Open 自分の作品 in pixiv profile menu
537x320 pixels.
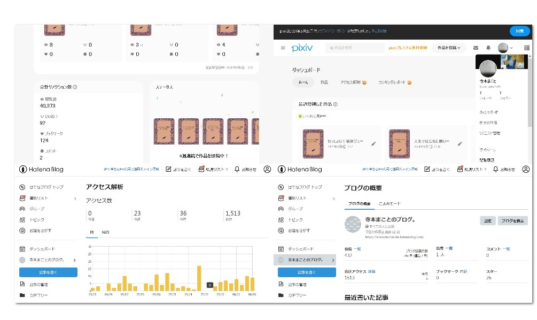pos(489,123)
